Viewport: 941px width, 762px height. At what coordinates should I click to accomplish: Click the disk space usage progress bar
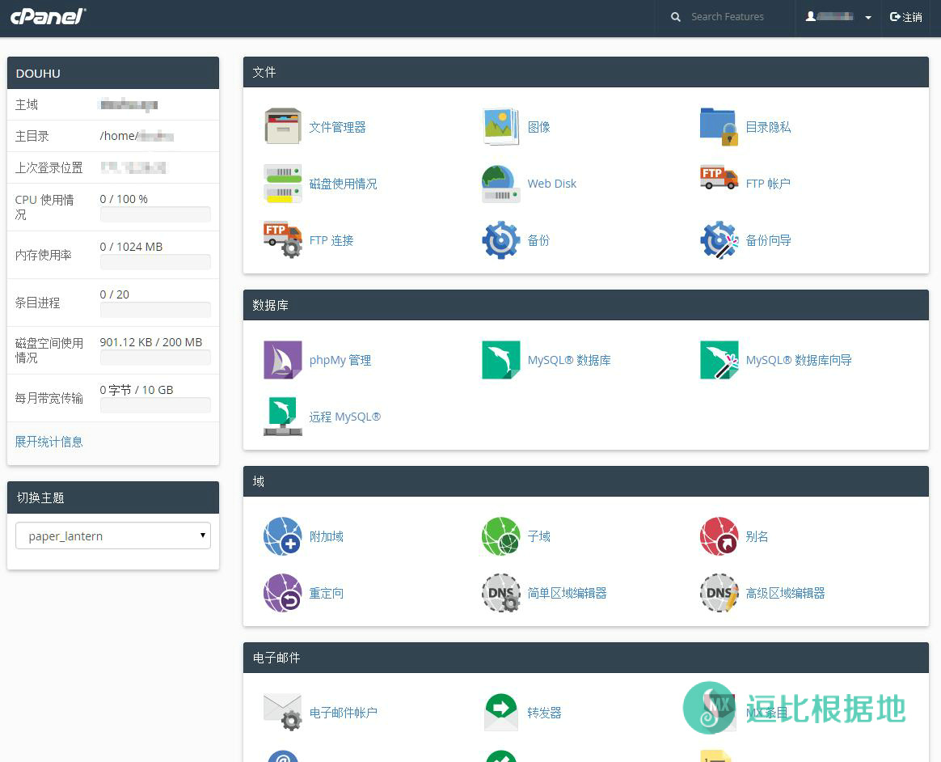click(155, 358)
